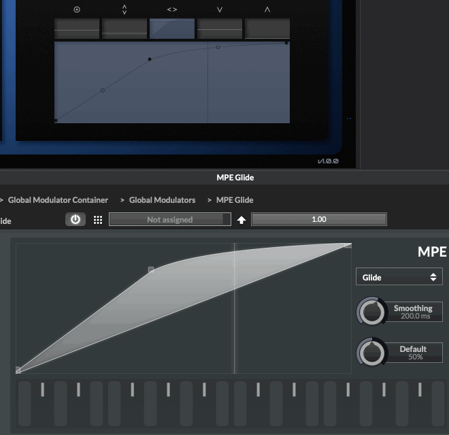This screenshot has width=449, height=435.
Task: Toggle the MPE Glide power button
Action: click(76, 219)
